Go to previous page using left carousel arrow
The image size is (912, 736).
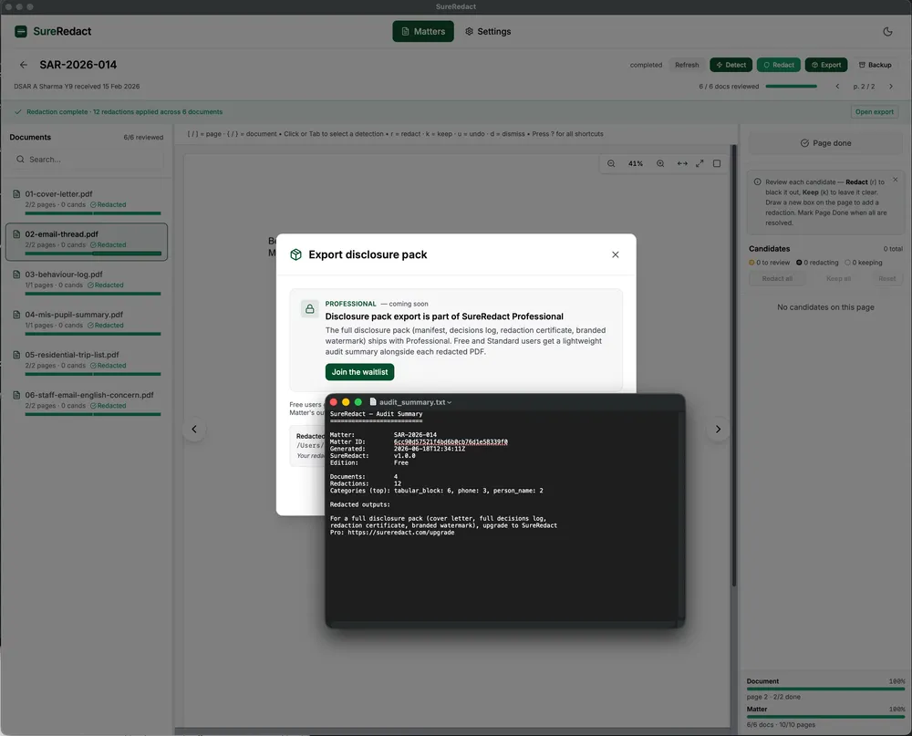click(194, 430)
